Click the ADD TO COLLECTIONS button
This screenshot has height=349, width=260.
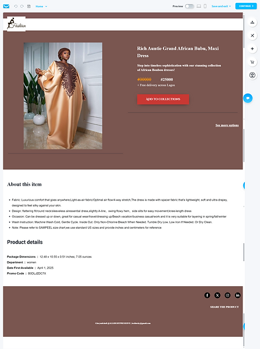163,99
